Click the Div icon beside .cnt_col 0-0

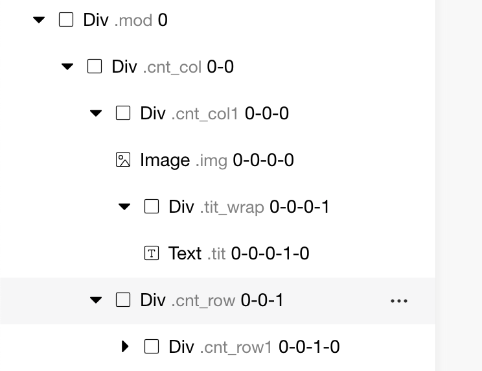click(95, 67)
